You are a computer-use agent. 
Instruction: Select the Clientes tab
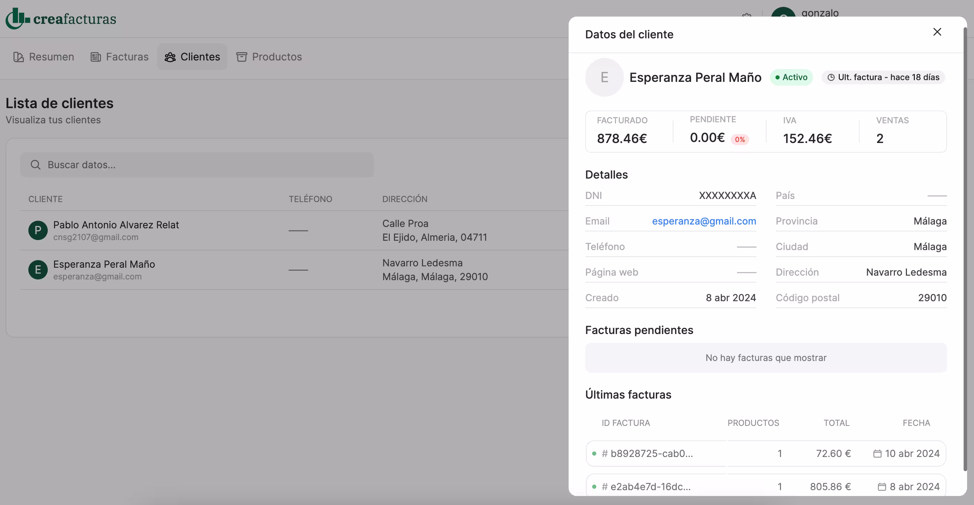coord(192,57)
